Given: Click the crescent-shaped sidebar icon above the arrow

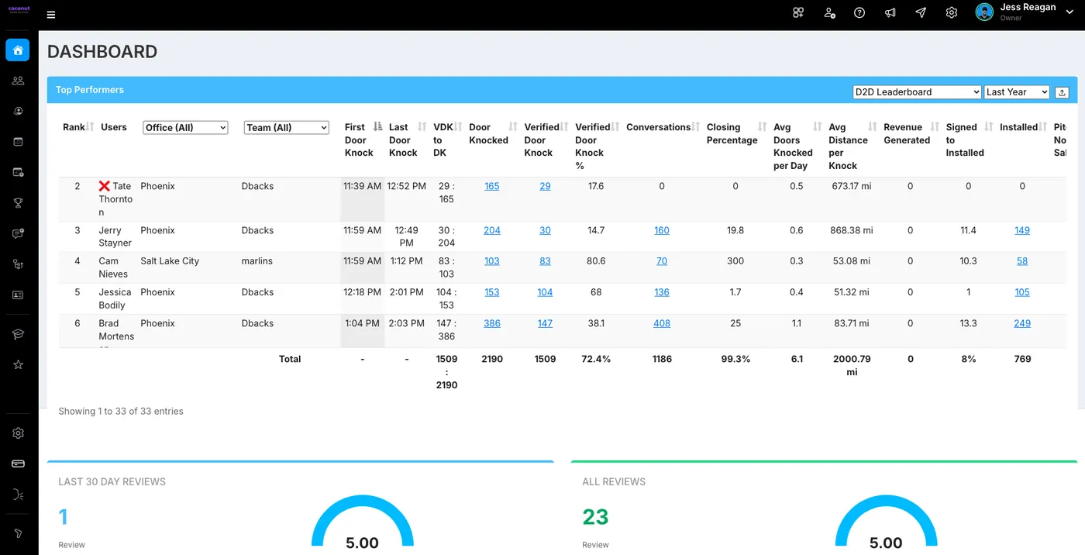Looking at the screenshot, I should click(x=18, y=495).
